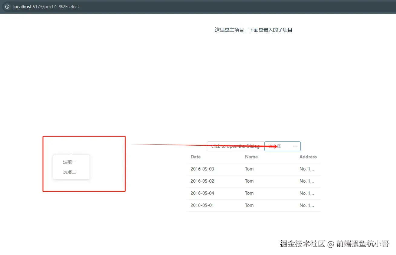Image resolution: width=396 pixels, height=255 pixels.
Task: Click the address cell in the 2016-05-04 row
Action: (x=307, y=193)
